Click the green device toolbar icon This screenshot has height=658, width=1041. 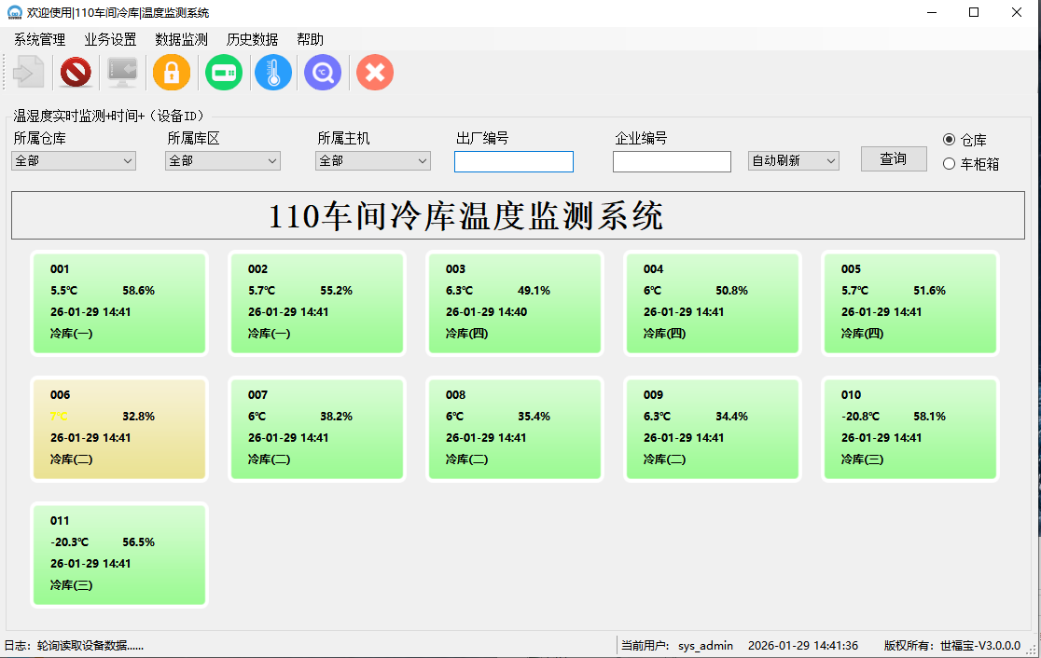[224, 73]
